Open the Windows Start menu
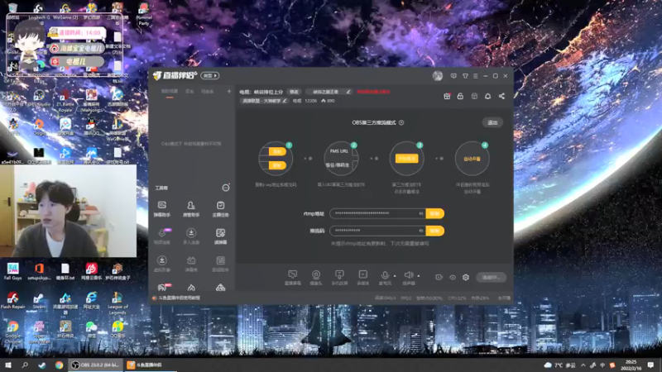This screenshot has height=372, width=662. (x=8, y=365)
